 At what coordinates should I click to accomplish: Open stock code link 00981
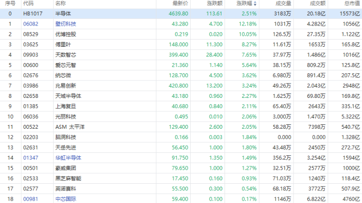(x=31, y=199)
